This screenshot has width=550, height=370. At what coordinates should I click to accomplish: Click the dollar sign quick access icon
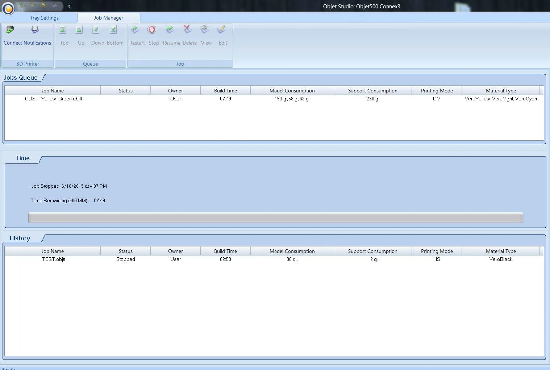pyautogui.click(x=43, y=5)
